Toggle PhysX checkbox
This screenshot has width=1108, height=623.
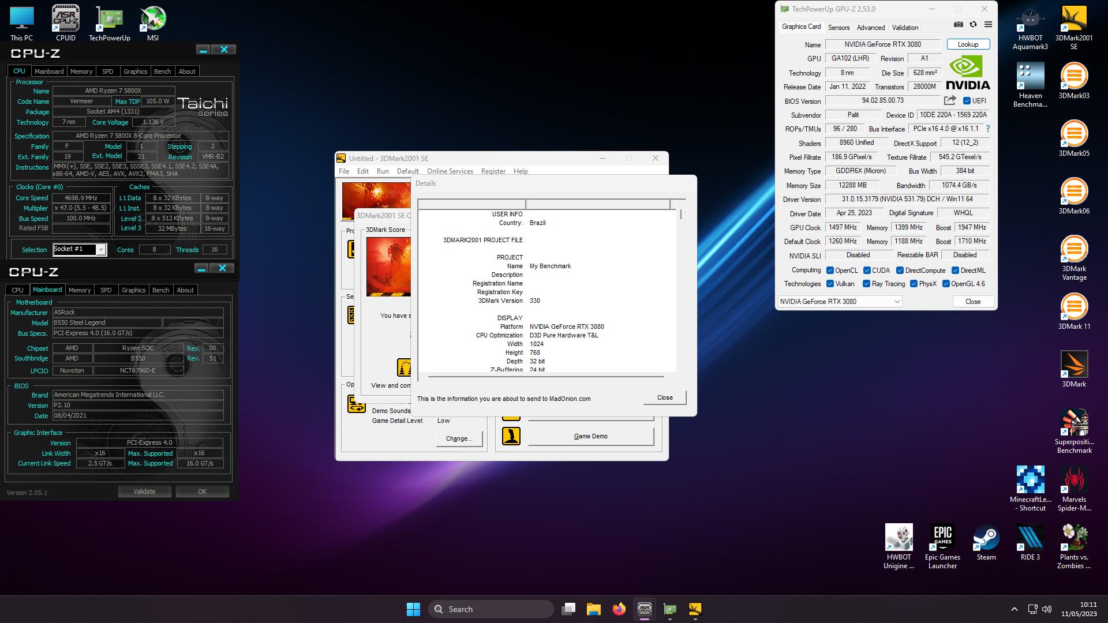(x=914, y=284)
